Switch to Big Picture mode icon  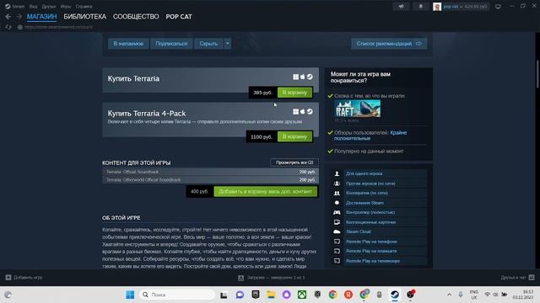click(x=498, y=6)
